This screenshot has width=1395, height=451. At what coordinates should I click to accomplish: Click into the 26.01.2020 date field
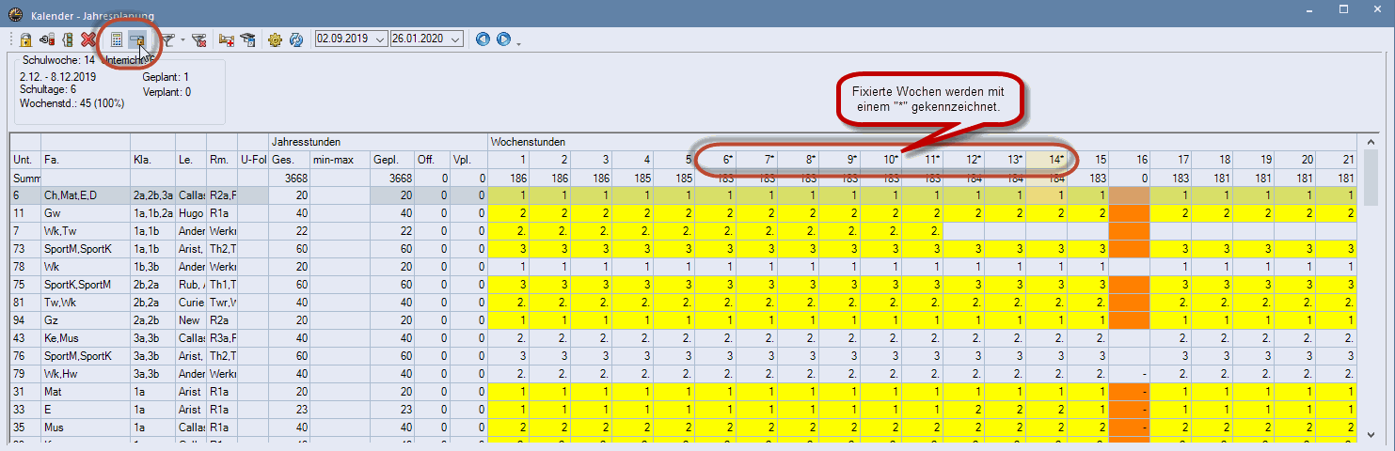[x=420, y=39]
